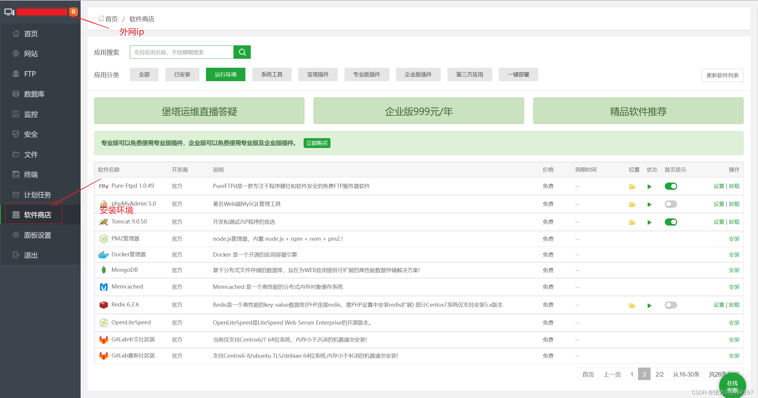758x398 pixels.
Task: Click the MongoDB leaf icon
Action: (103, 270)
